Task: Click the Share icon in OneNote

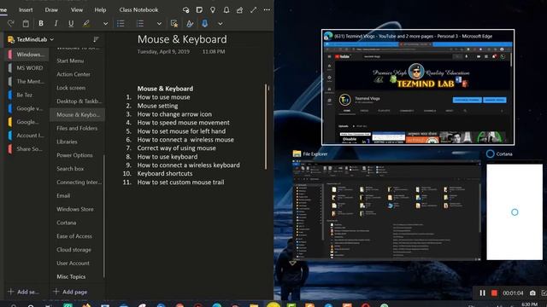Action: pos(239,9)
